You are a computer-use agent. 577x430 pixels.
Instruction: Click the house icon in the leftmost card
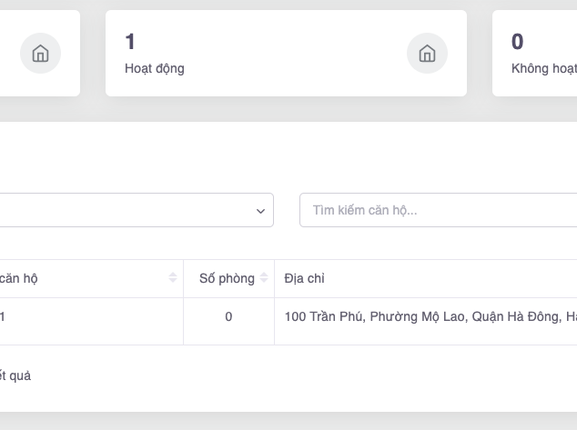[40, 54]
